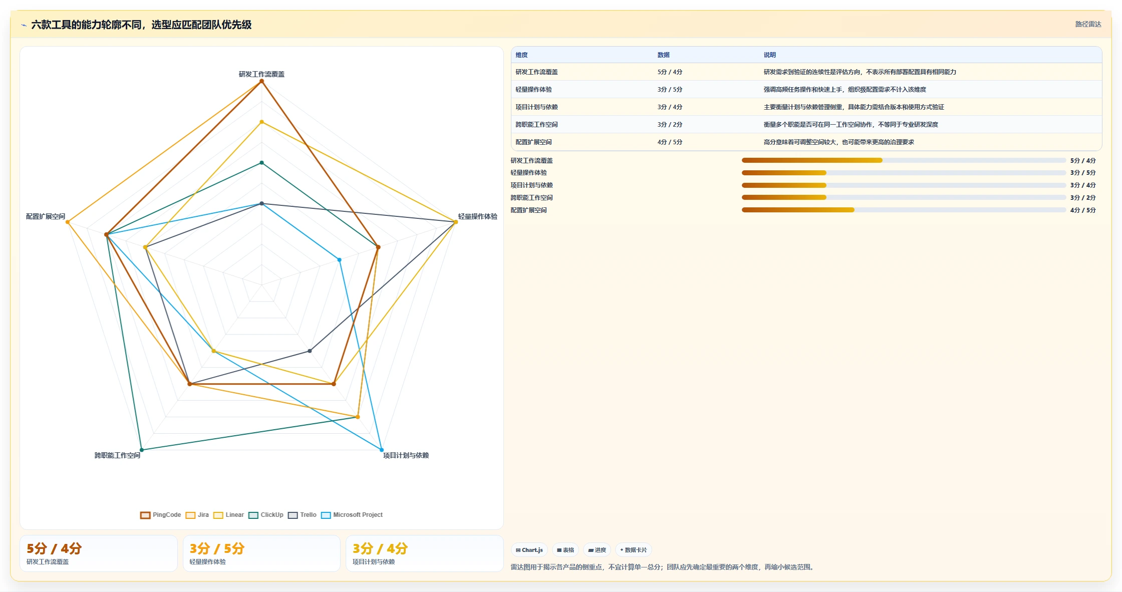This screenshot has width=1122, height=592.
Task: Open the 3分 / 5分 轻量操作体验 data card
Action: pyautogui.click(x=261, y=553)
